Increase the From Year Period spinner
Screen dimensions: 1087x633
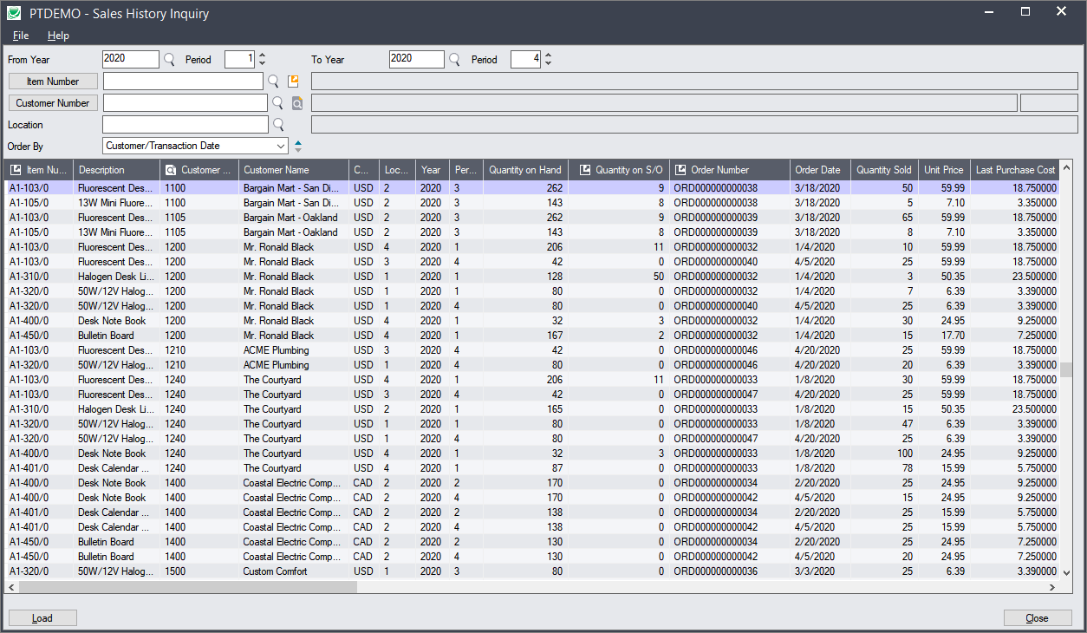pyautogui.click(x=263, y=55)
